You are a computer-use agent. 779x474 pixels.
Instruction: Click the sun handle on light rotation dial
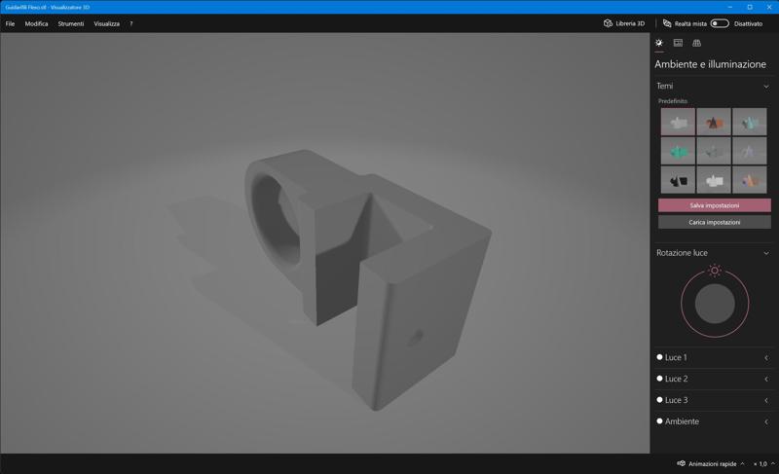715,271
